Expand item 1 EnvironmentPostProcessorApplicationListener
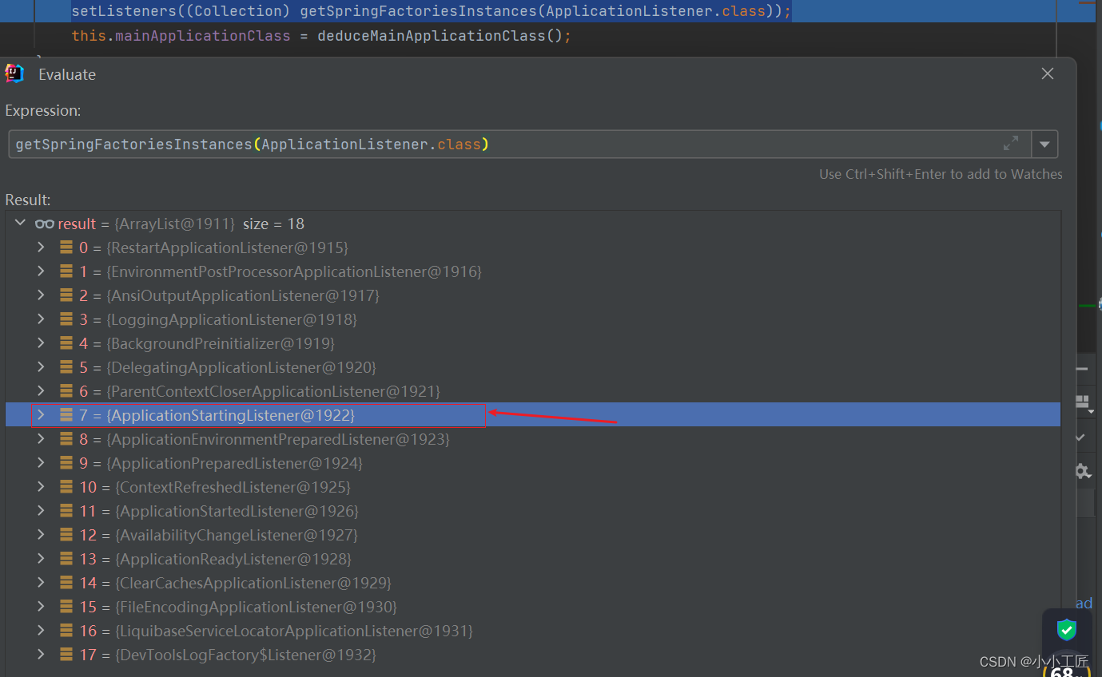Screen dimensions: 1102x677 [x=41, y=271]
